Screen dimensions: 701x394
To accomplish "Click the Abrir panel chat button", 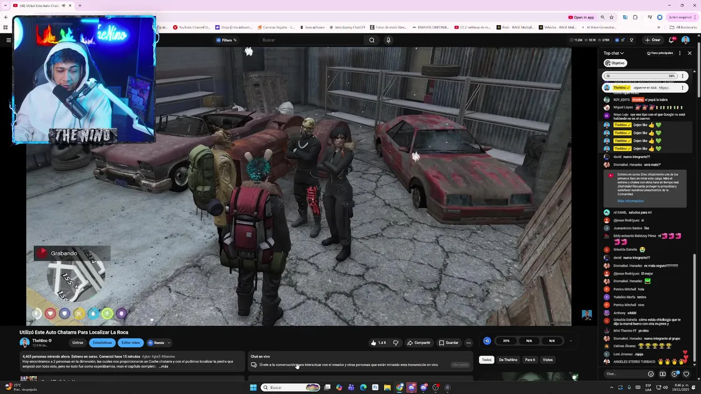I will pos(460,364).
